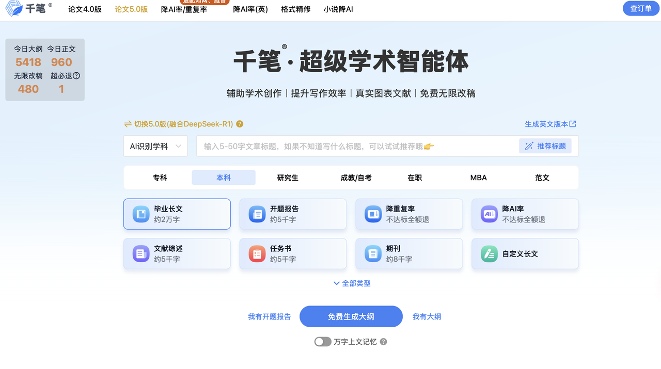This screenshot has height=369, width=661.
Task: Select the 开题报告 约5千字 card
Action: click(293, 214)
